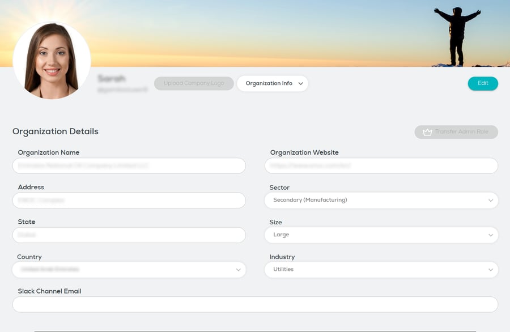Click the Address input field
The width and height of the screenshot is (510, 332).
click(129, 200)
